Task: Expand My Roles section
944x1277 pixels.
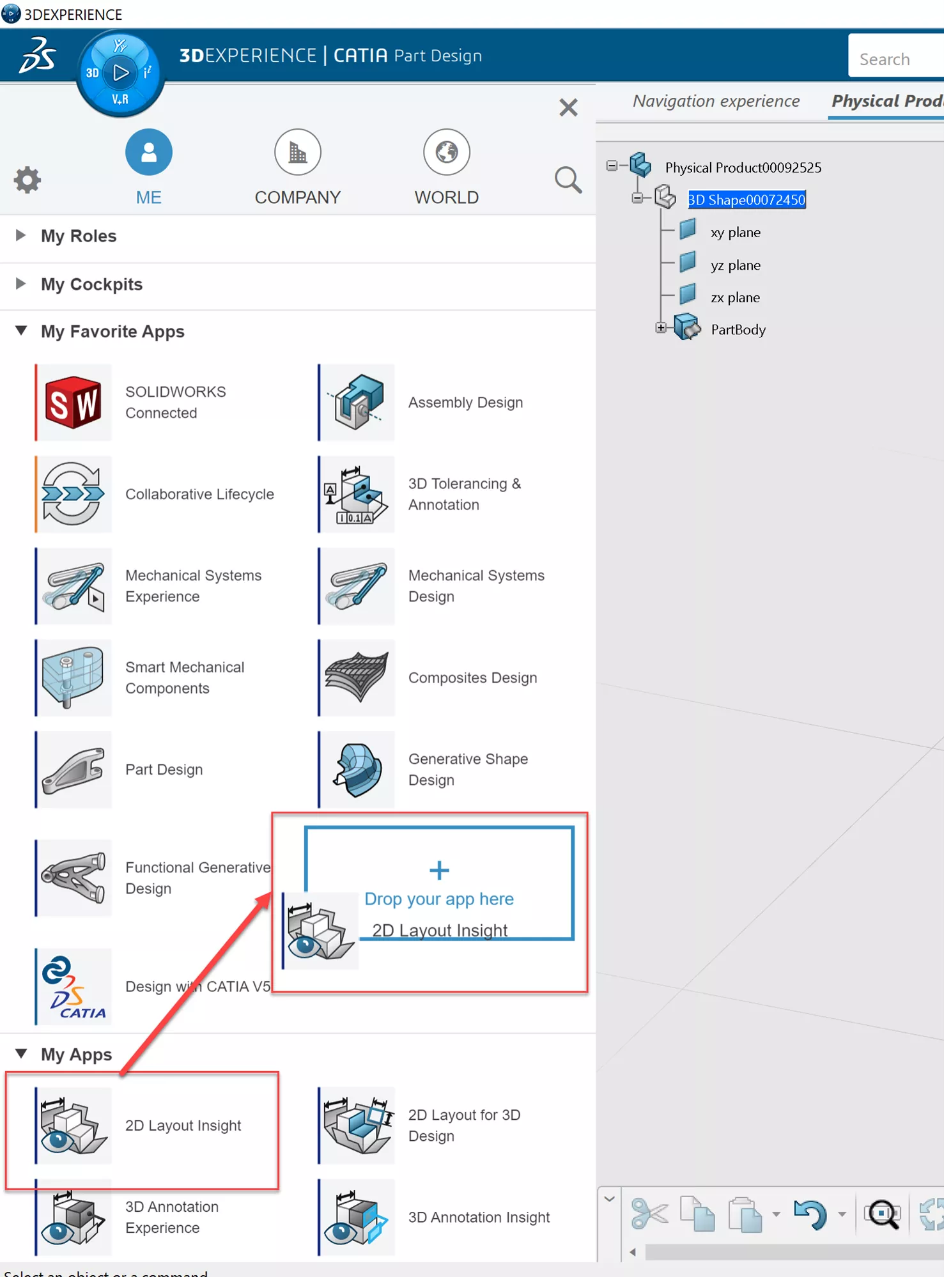Action: tap(21, 235)
